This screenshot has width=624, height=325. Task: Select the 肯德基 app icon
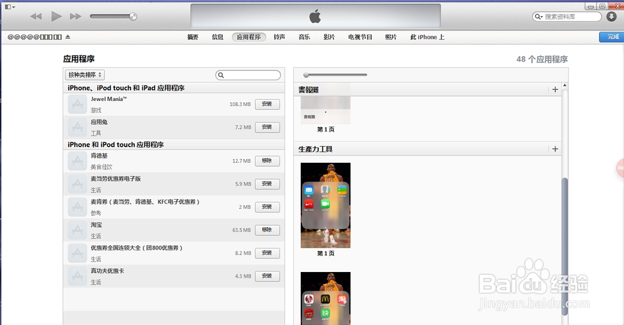(x=77, y=161)
